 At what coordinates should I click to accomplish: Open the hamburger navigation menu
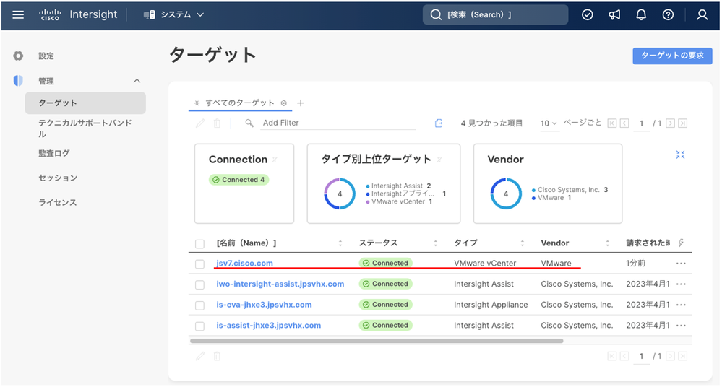point(18,14)
